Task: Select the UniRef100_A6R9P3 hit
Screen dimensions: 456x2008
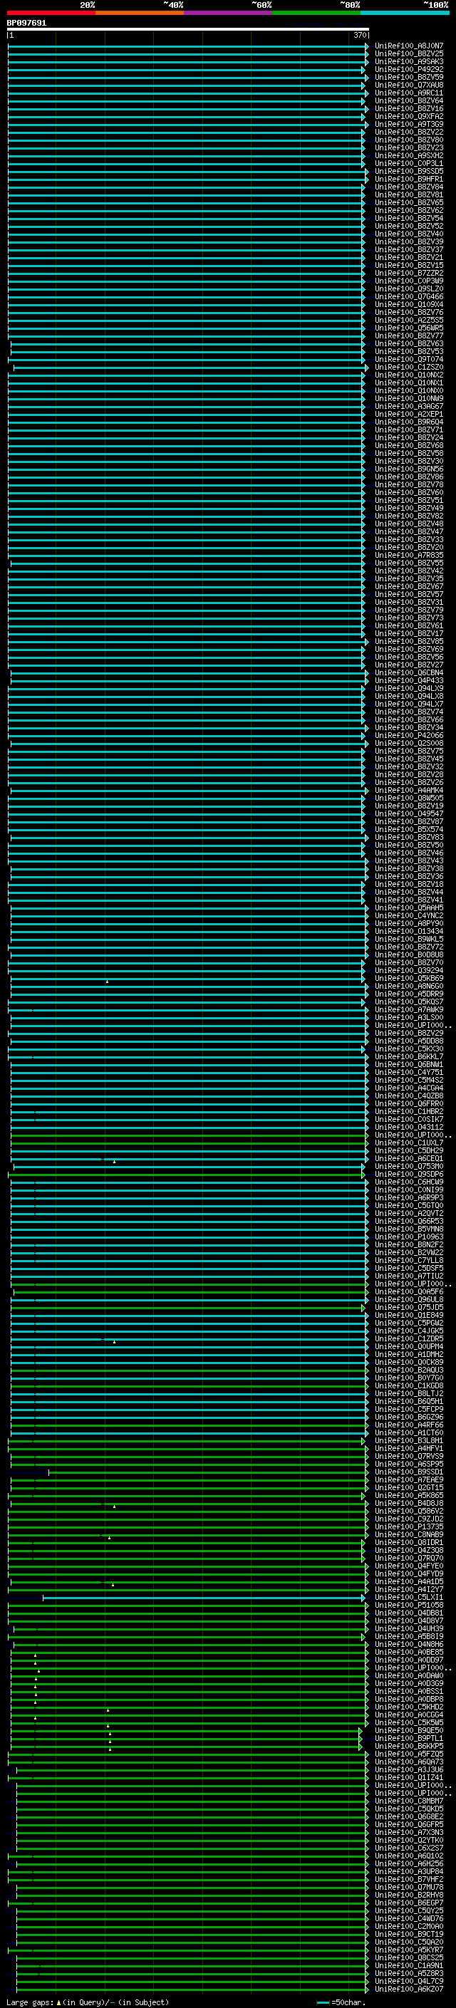Action: 408,1197
